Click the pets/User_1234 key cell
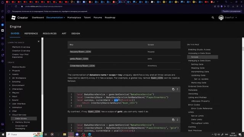Image resolution: width=244 pixels, height=137 pixels. click(79, 59)
